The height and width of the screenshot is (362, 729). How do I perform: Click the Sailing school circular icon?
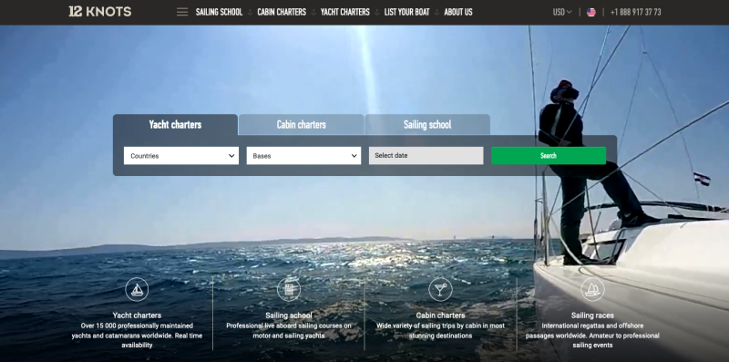289,289
